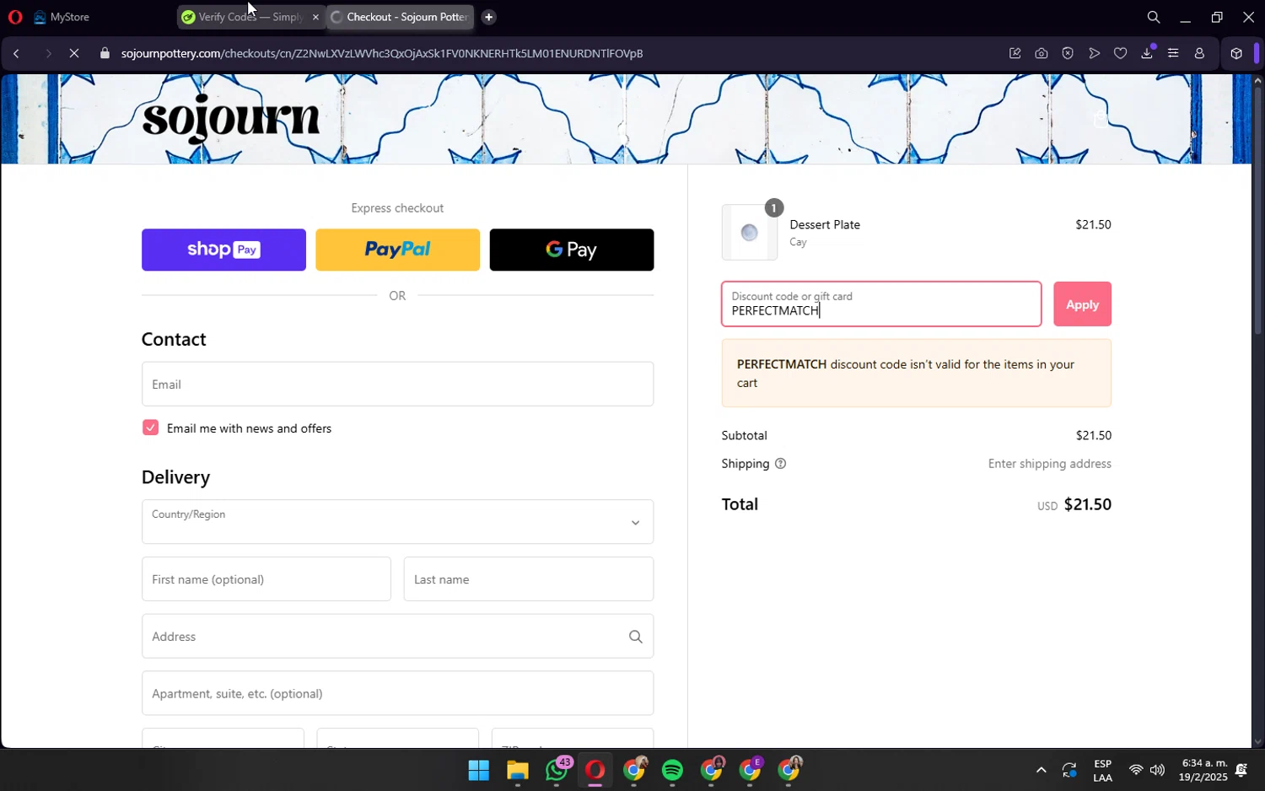Pay with Shop Pay button

(x=223, y=250)
